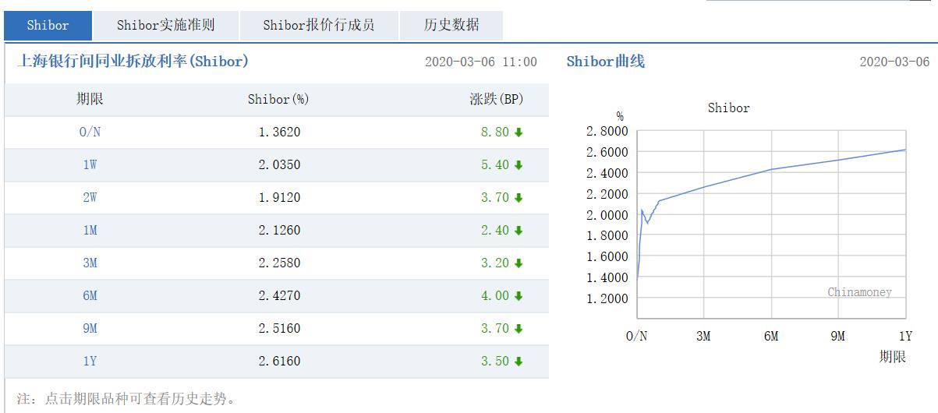Open the 3M term history link
This screenshot has height=413, width=938.
pos(90,263)
